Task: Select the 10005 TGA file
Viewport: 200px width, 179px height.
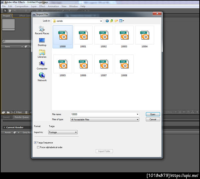Action: tap(63, 66)
